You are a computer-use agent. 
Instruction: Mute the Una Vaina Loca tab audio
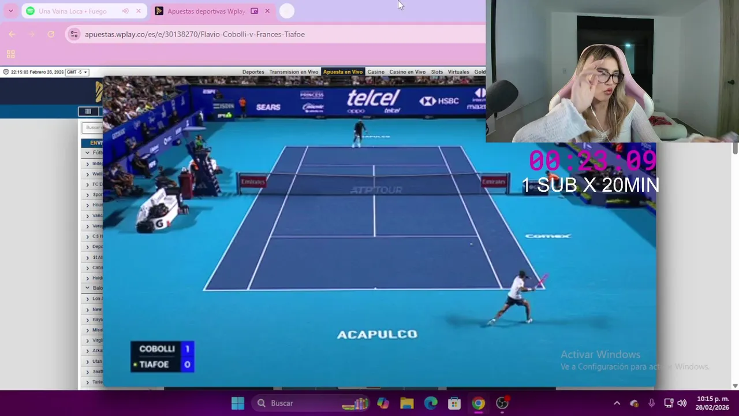125,11
